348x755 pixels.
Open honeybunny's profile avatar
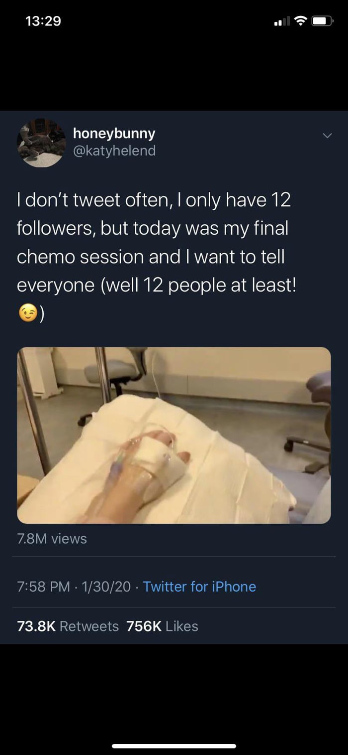pos(41,143)
